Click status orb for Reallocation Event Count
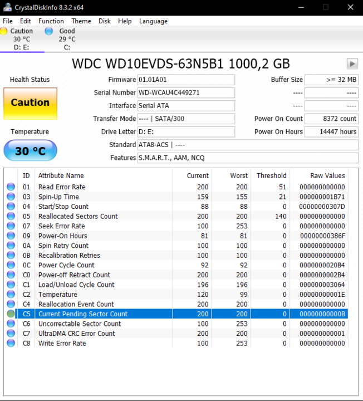This screenshot has height=401, width=363. 11,304
